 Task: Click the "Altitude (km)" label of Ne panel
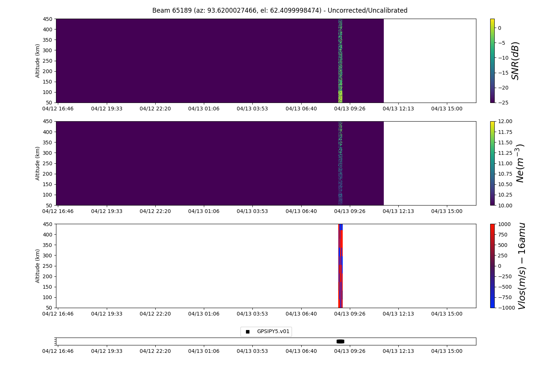[38, 163]
